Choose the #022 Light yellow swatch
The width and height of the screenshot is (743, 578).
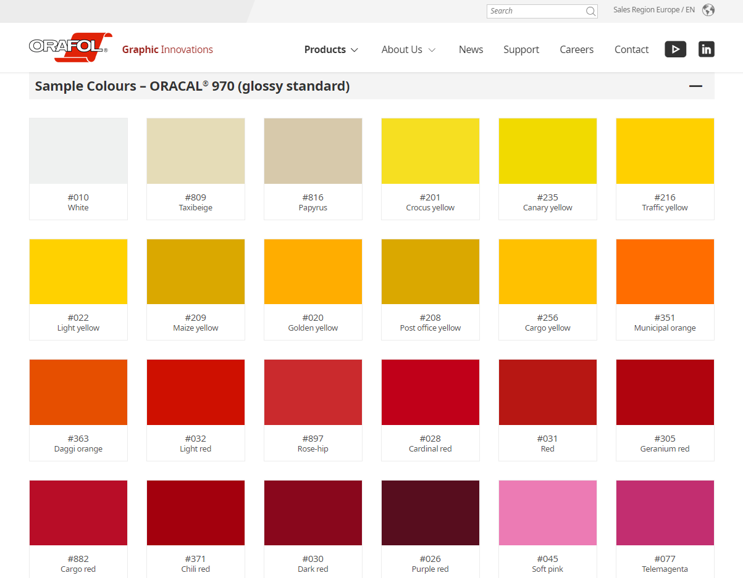[x=78, y=289]
